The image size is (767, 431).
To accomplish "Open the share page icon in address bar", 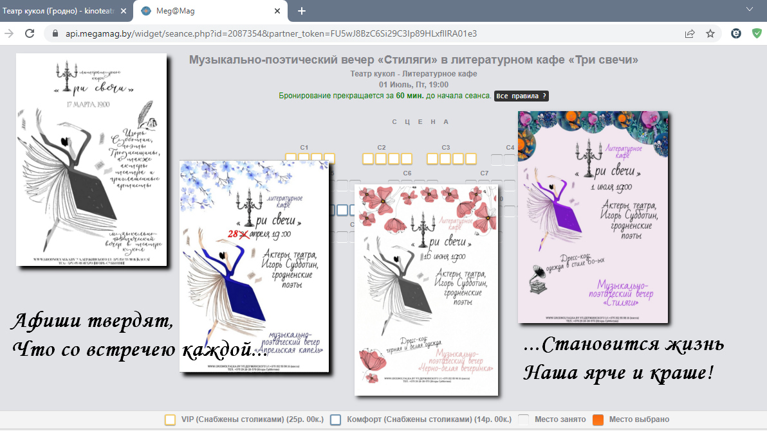I will 690,33.
